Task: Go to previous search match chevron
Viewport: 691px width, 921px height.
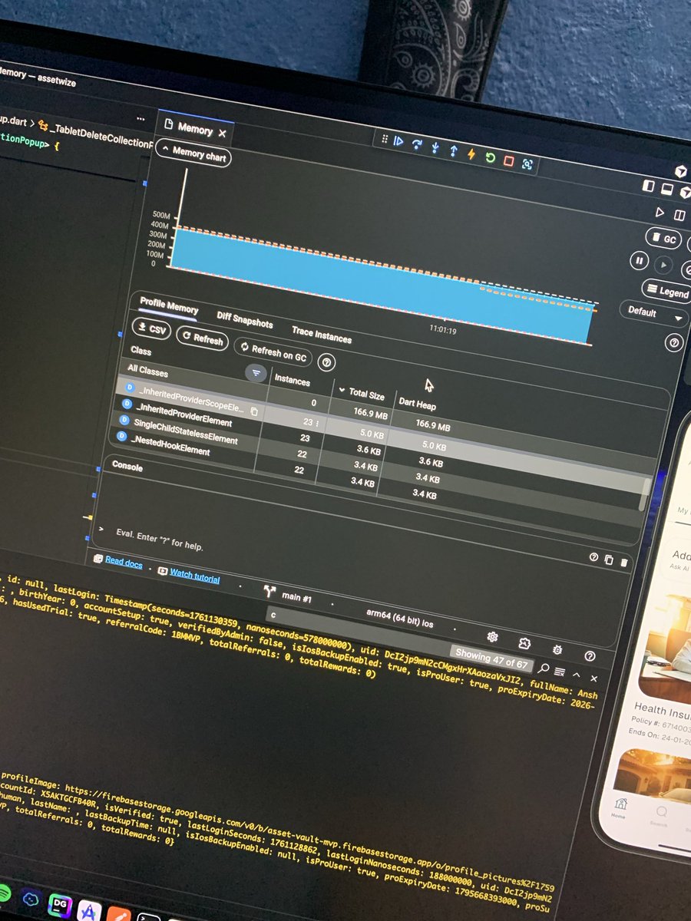Action: pos(577,675)
